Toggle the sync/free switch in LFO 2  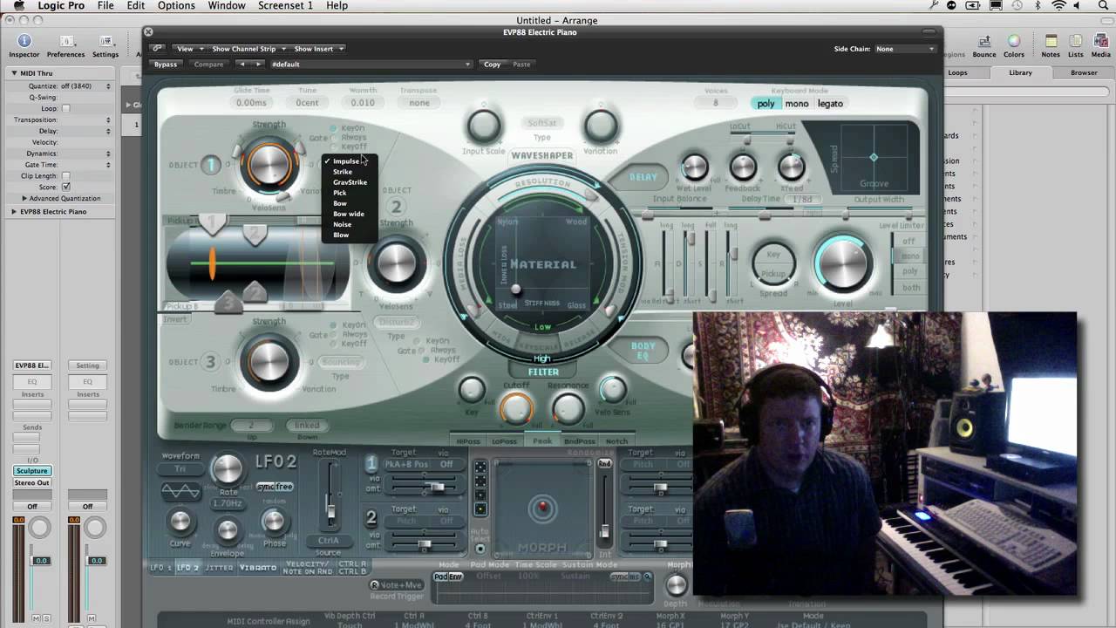coord(275,487)
